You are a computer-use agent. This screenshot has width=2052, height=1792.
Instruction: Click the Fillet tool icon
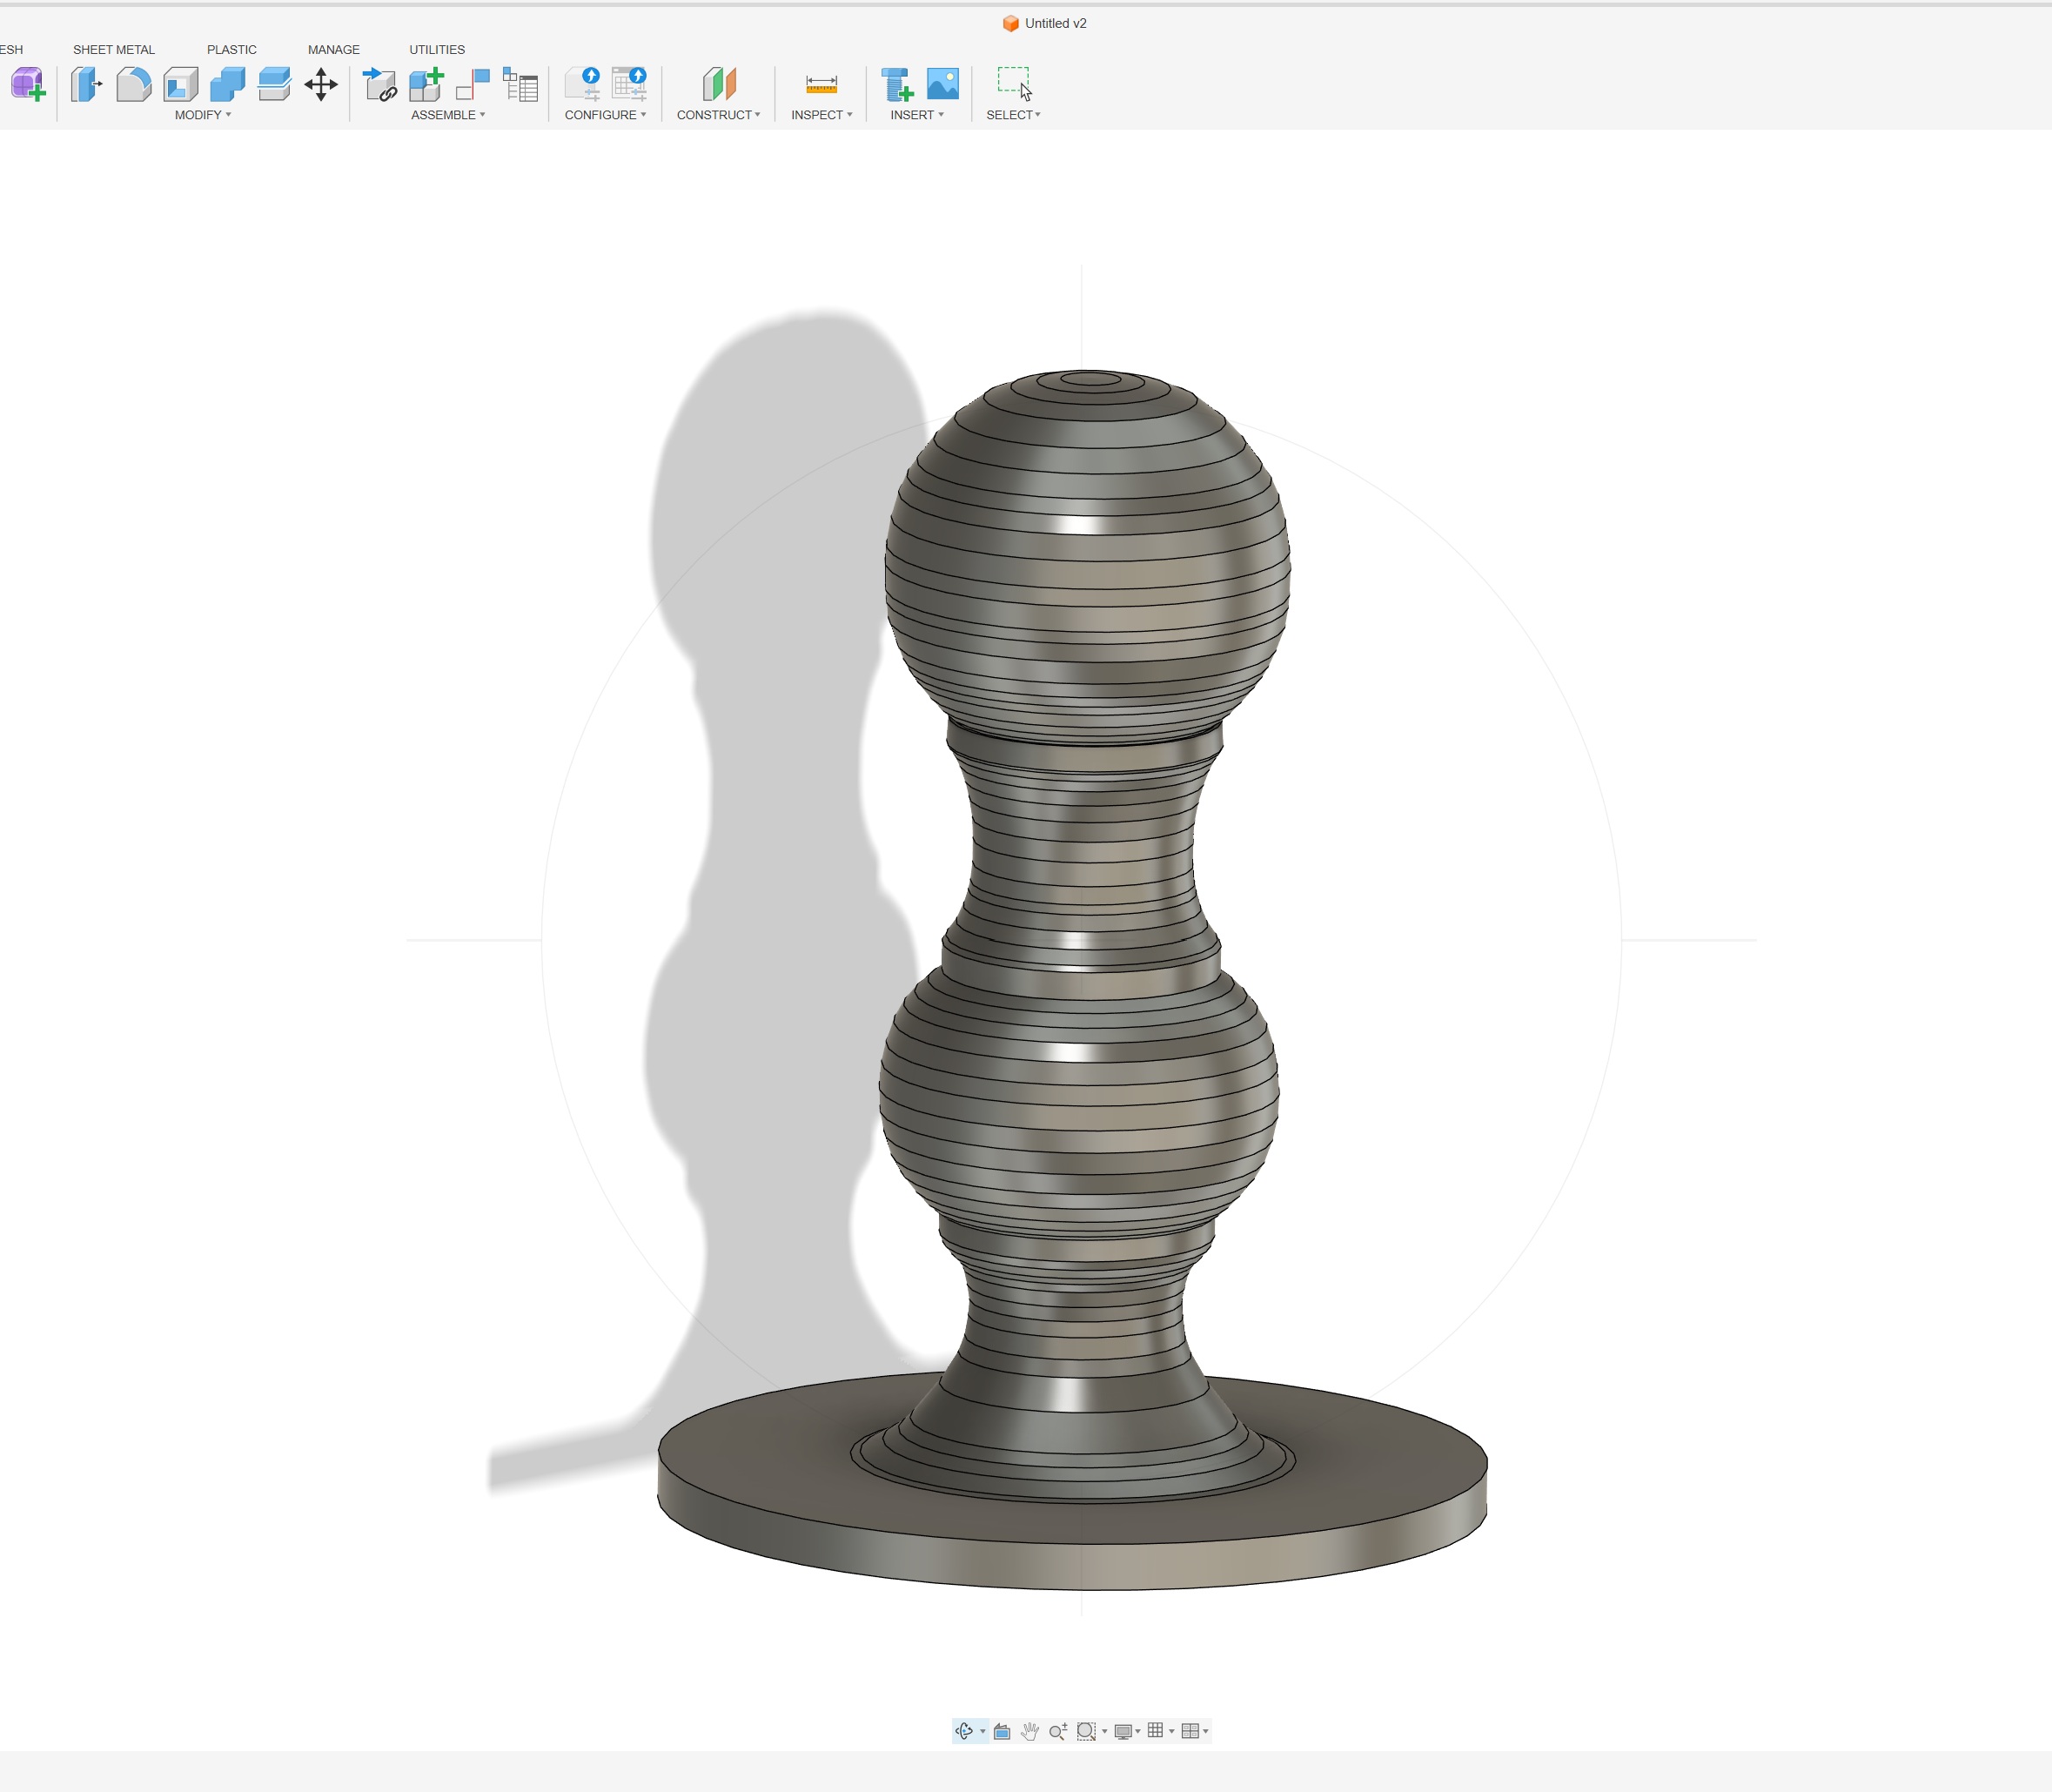(x=133, y=84)
